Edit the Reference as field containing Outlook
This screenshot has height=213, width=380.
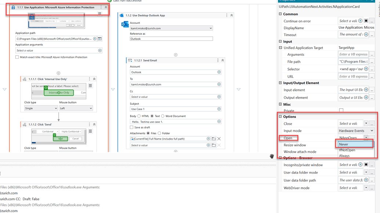coord(171,39)
